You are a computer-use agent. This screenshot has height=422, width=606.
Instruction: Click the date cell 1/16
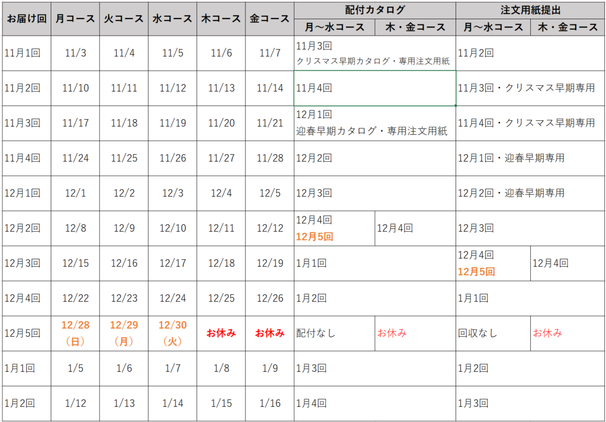(x=269, y=403)
